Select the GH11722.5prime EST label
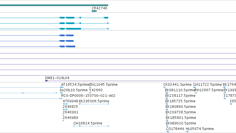The width and height of the screenshot is (236, 133). coord(207,85)
